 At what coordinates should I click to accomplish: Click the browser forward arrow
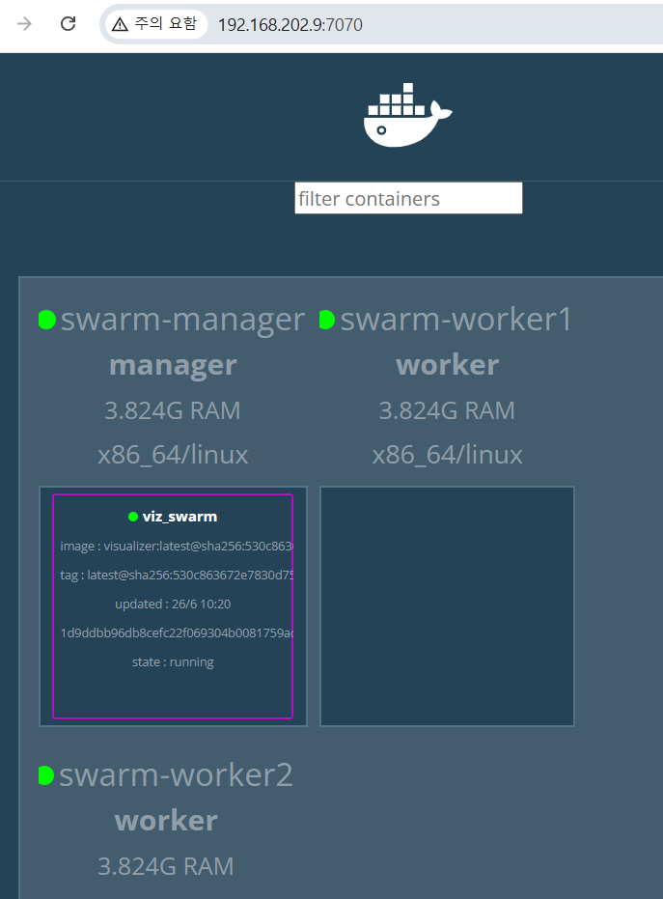(x=24, y=23)
